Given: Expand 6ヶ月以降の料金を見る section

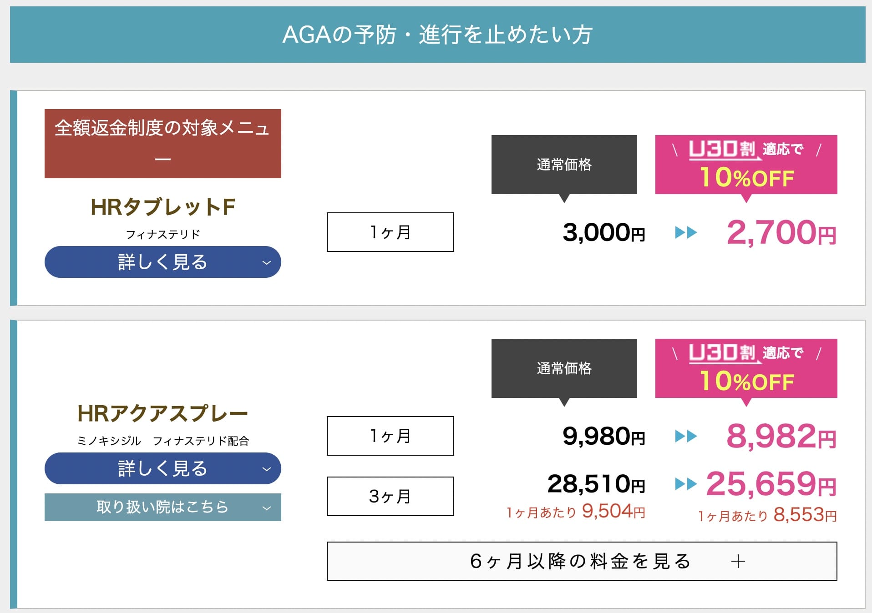Looking at the screenshot, I should (x=581, y=561).
